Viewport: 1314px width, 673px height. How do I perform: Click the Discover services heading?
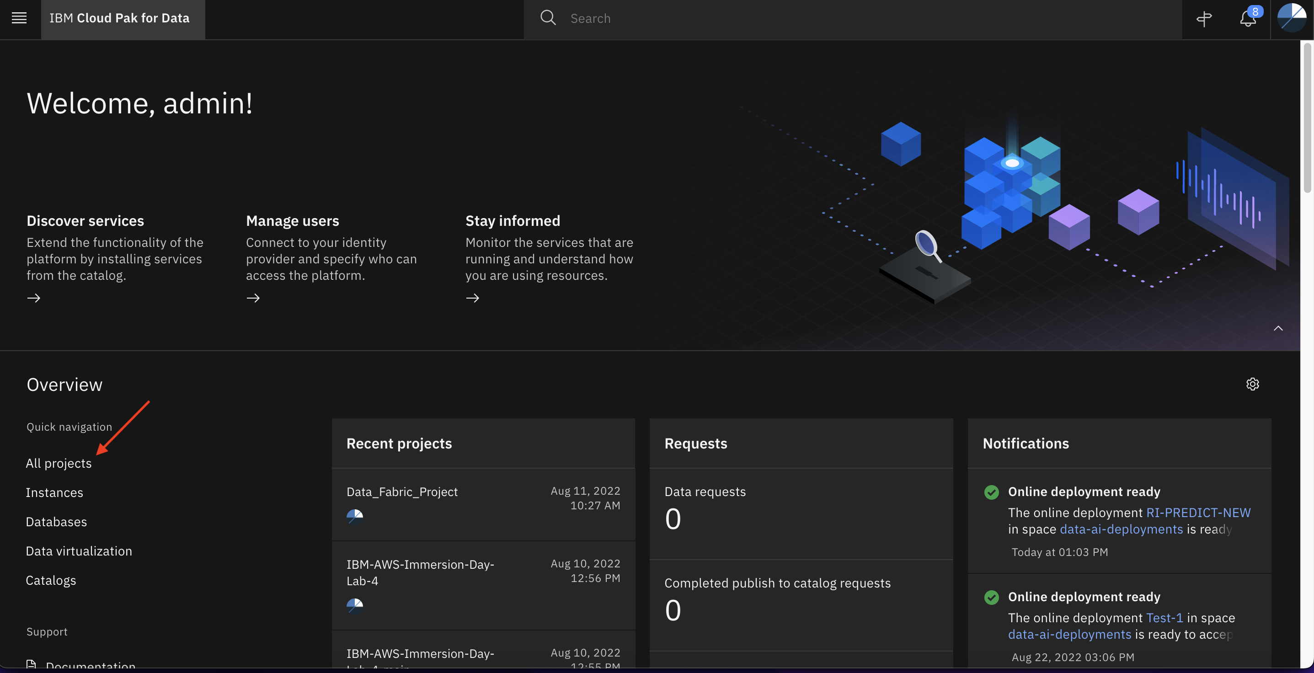(x=85, y=220)
